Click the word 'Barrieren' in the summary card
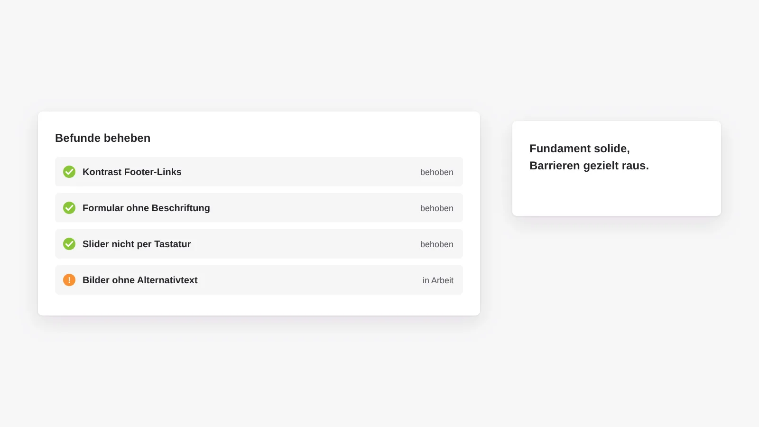The width and height of the screenshot is (759, 427). [x=555, y=166]
